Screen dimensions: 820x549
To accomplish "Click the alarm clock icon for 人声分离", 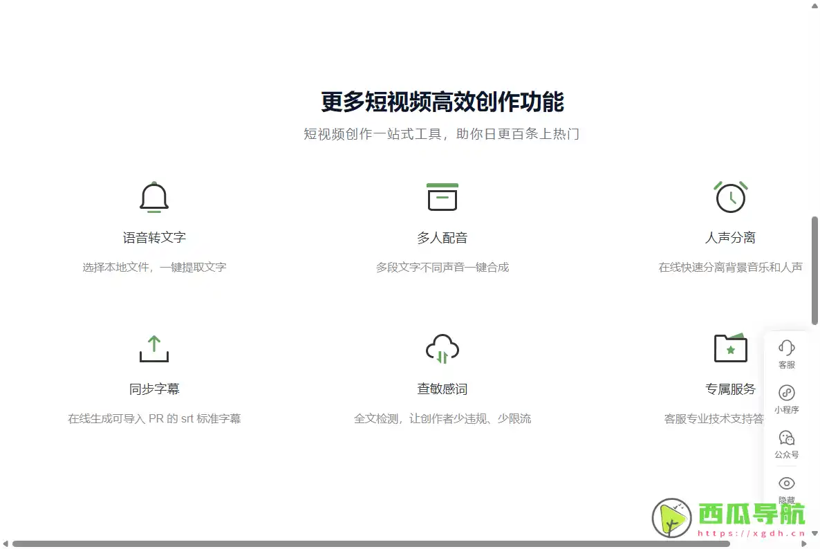I will [x=731, y=197].
